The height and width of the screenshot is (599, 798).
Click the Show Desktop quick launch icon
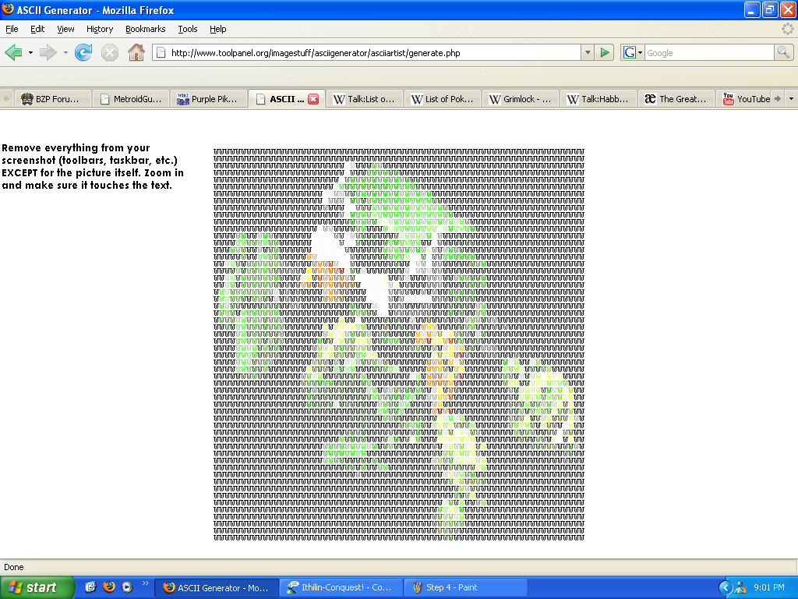pos(90,587)
